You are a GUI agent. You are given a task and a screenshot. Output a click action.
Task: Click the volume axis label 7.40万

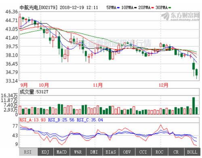coord(11,105)
